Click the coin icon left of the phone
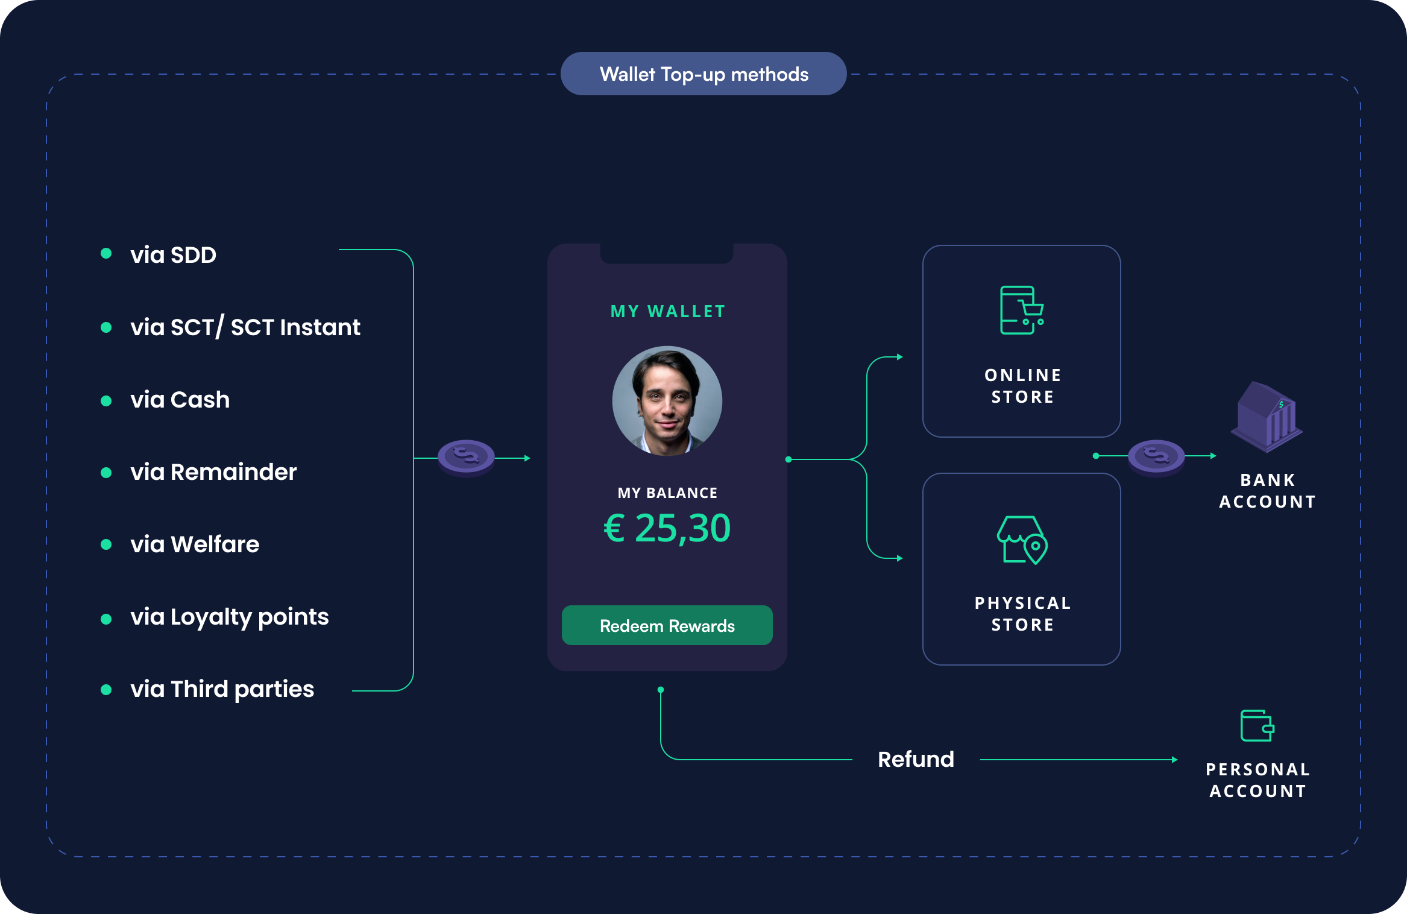 466,458
